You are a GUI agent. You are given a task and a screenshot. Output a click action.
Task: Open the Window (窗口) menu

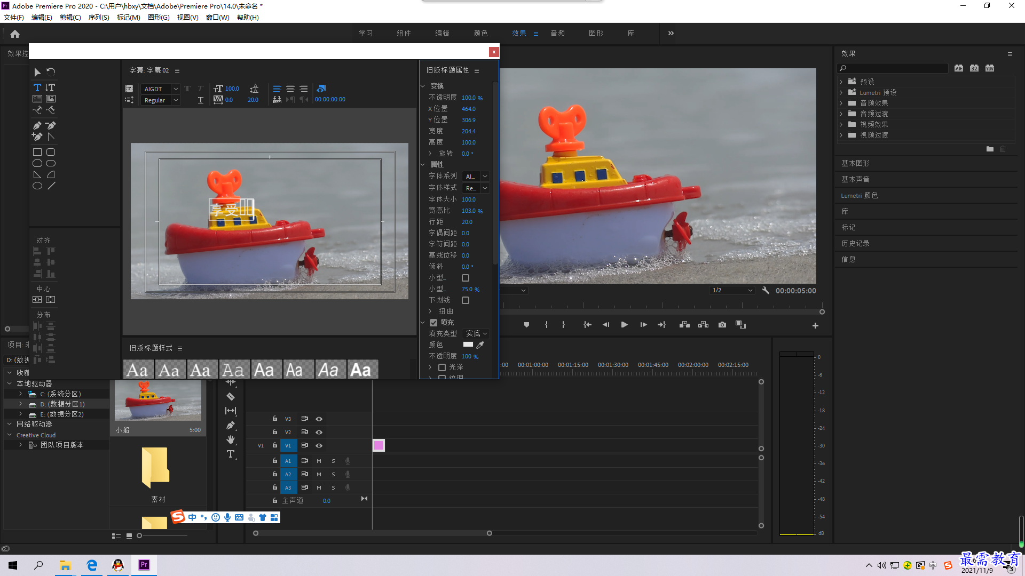[218, 18]
